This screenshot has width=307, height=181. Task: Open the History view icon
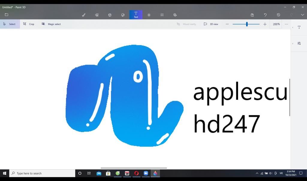[x=278, y=15]
